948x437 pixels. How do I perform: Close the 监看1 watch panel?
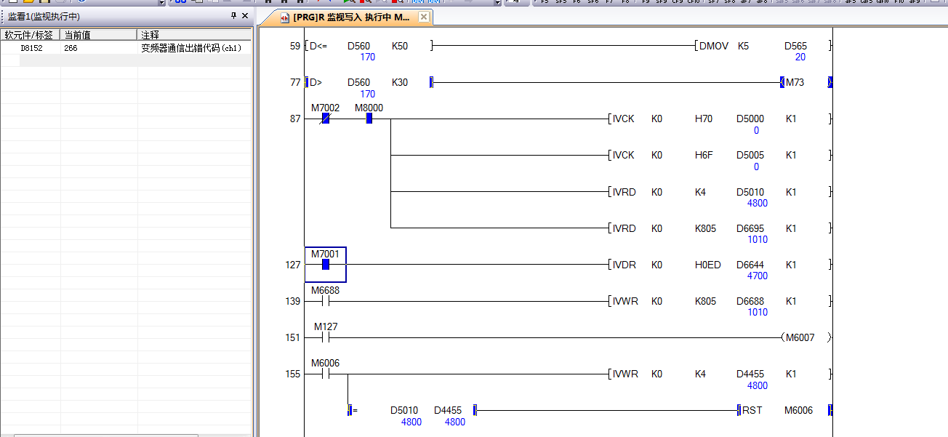pyautogui.click(x=244, y=16)
